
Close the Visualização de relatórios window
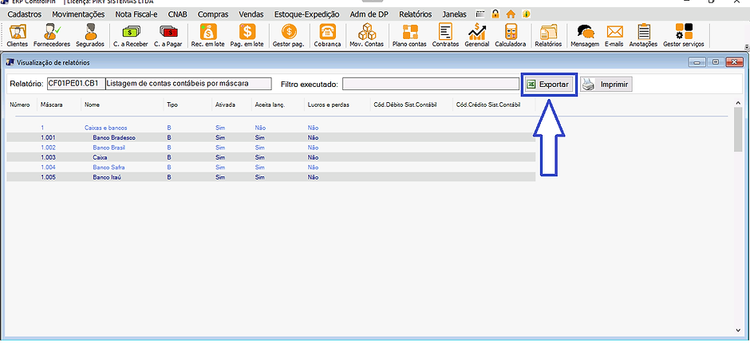[734, 62]
